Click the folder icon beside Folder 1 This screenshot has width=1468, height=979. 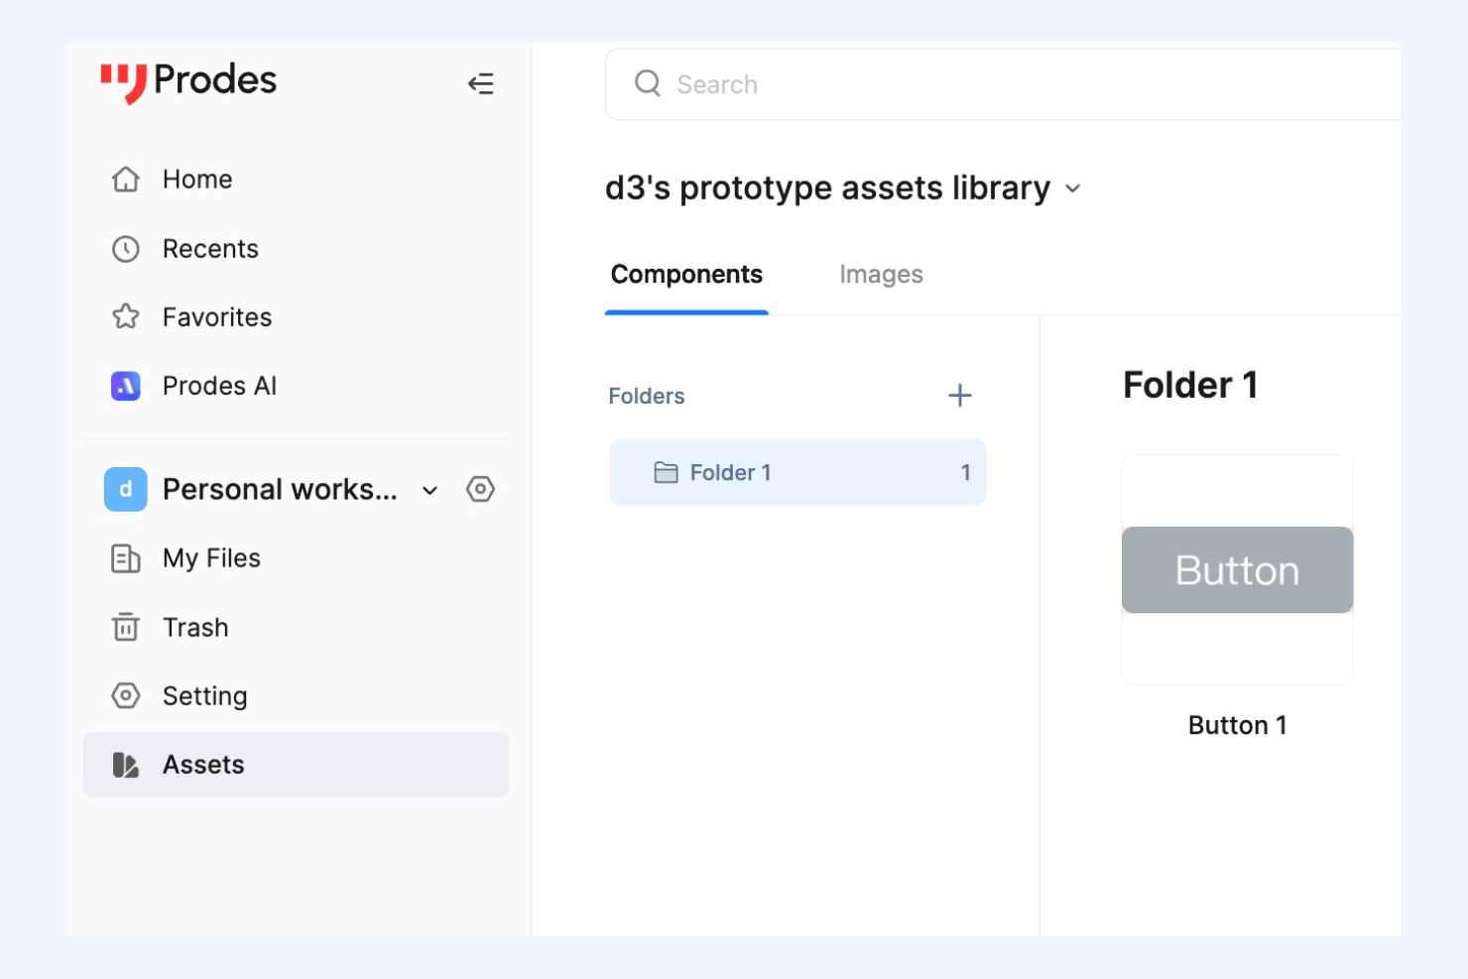[667, 472]
